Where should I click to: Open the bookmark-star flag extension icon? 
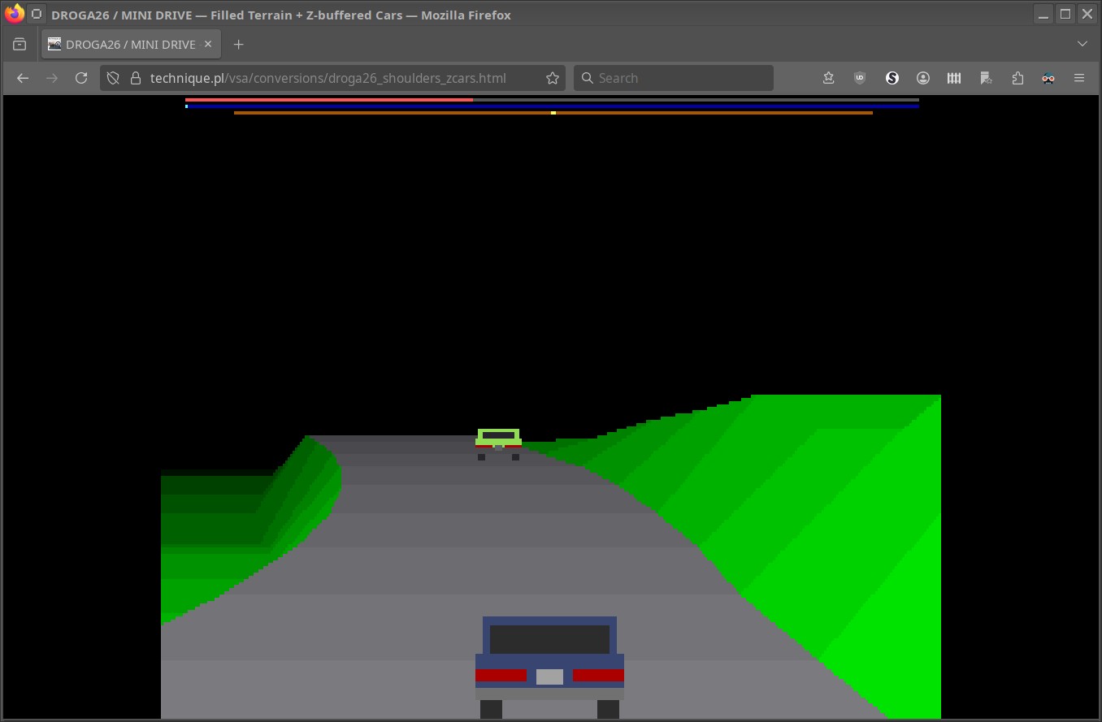pyautogui.click(x=986, y=78)
